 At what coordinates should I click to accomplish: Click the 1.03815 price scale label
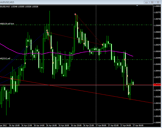point(157,6)
